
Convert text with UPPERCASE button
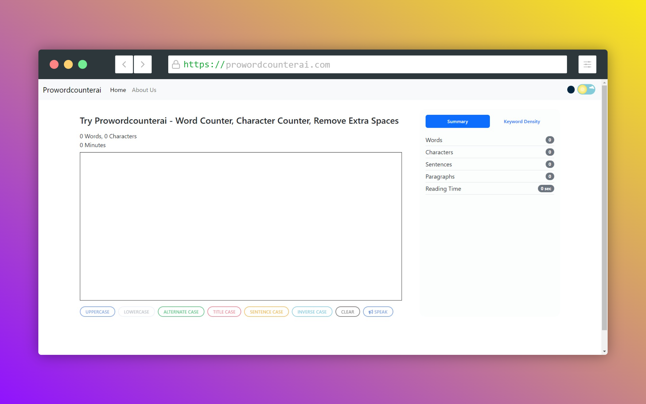97,312
